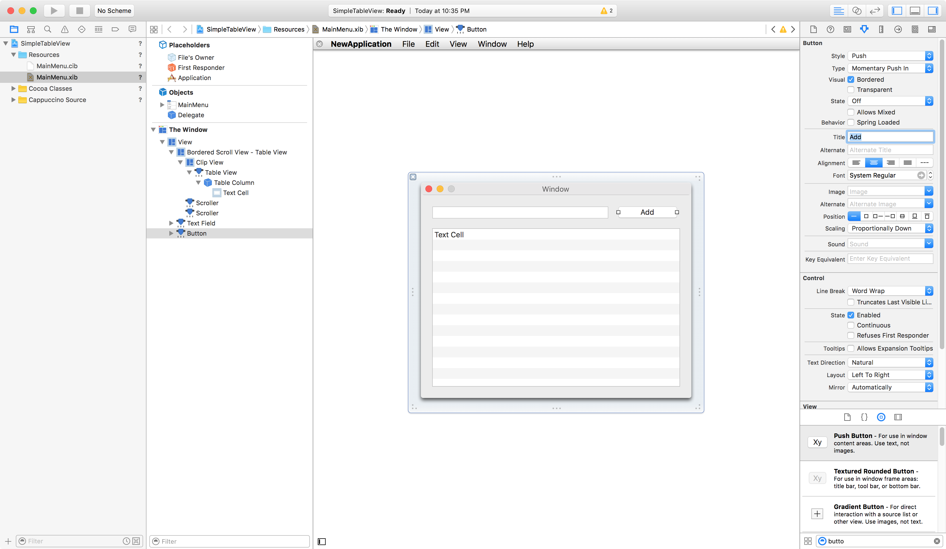Uncheck the Enabled state checkbox
Viewport: 946px width, 549px height.
click(x=851, y=315)
